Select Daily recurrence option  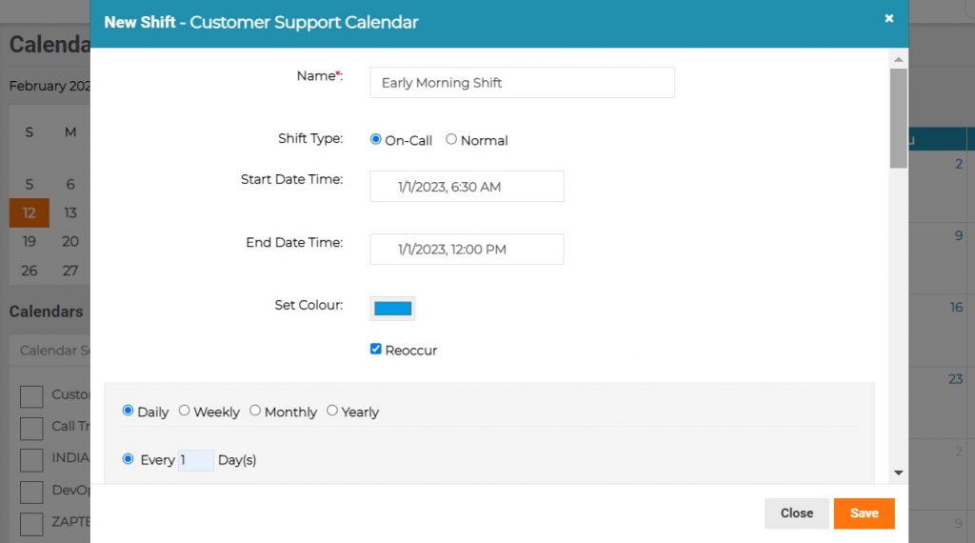point(129,411)
